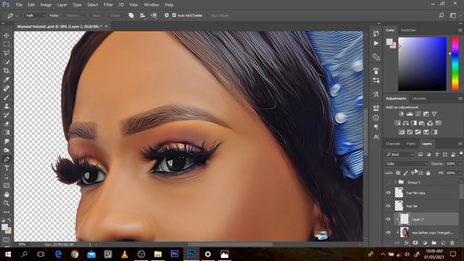
Task: Switch to the Libraries tab
Action: pyautogui.click(x=419, y=99)
